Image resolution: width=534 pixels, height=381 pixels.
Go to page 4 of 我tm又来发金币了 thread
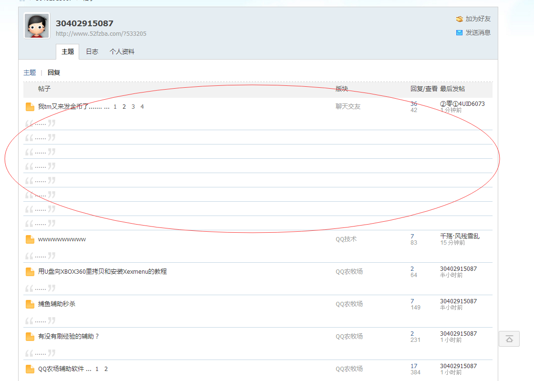pyautogui.click(x=142, y=107)
